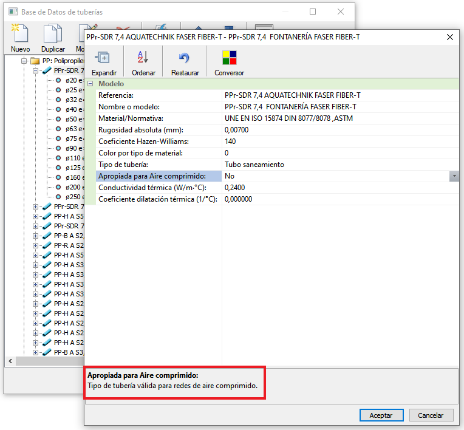Expand the PP-R A S2 tree node
Image resolution: width=464 pixels, height=430 pixels.
[35, 245]
